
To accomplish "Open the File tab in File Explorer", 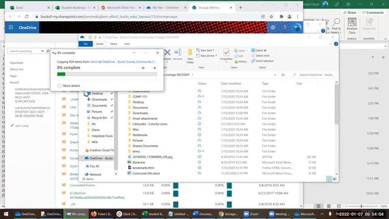I will coord(86,44).
